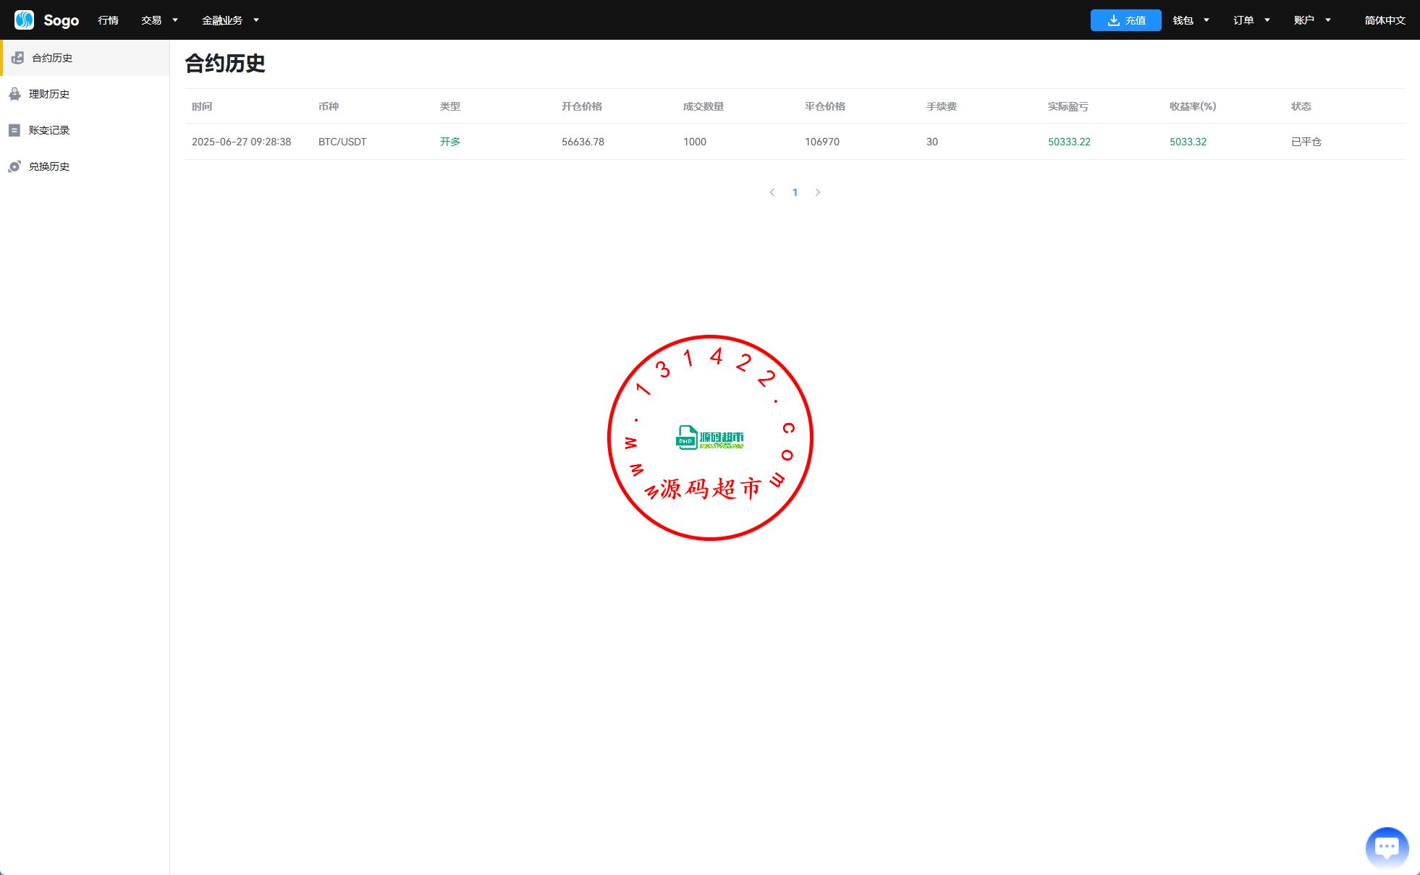
Task: Open the 行情 menu item
Action: (108, 20)
